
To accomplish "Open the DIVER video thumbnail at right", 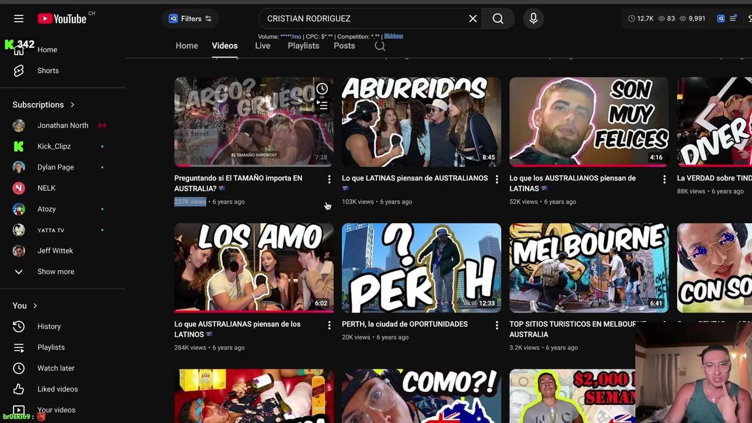I will click(714, 122).
